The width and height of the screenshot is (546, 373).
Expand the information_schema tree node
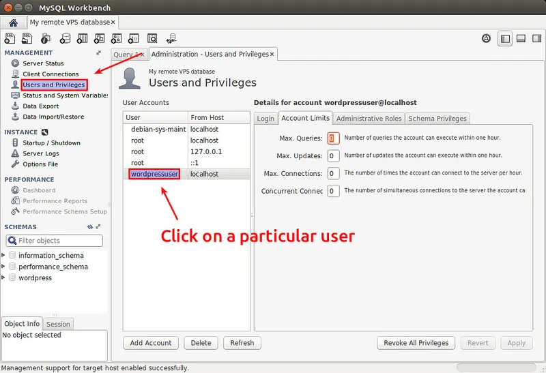tap(3, 256)
